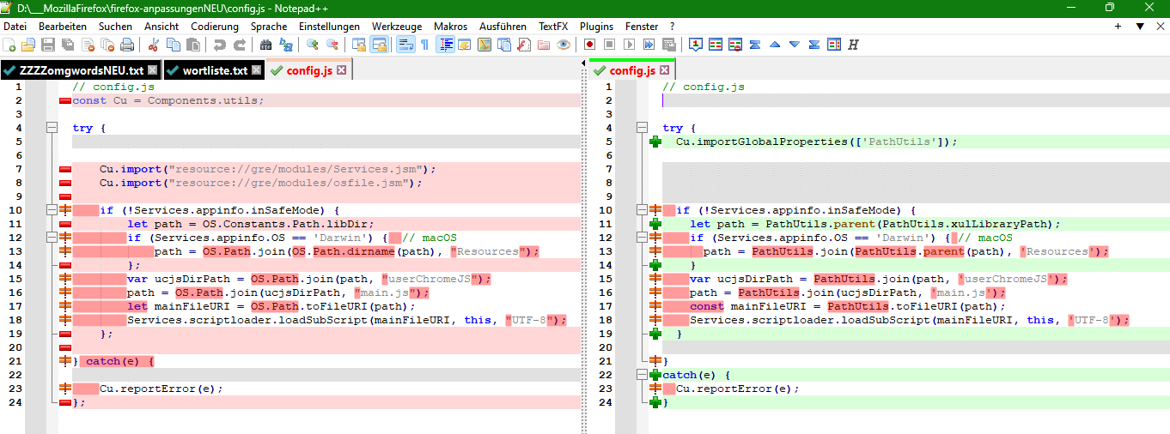Jump to next difference with blue down arrow
Image resolution: width=1170 pixels, height=434 pixels.
point(794,45)
